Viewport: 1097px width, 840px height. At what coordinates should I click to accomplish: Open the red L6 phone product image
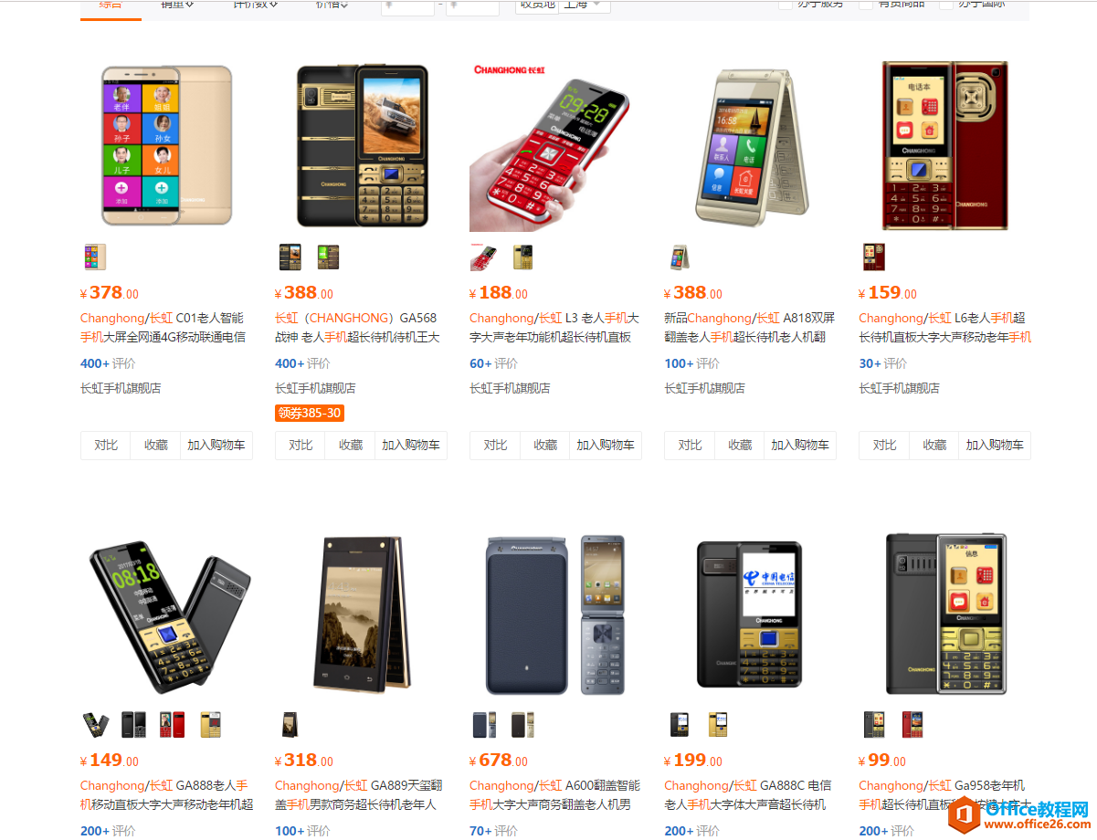point(944,146)
